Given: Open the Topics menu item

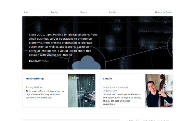Looking at the screenshot, I should tap(83, 12).
